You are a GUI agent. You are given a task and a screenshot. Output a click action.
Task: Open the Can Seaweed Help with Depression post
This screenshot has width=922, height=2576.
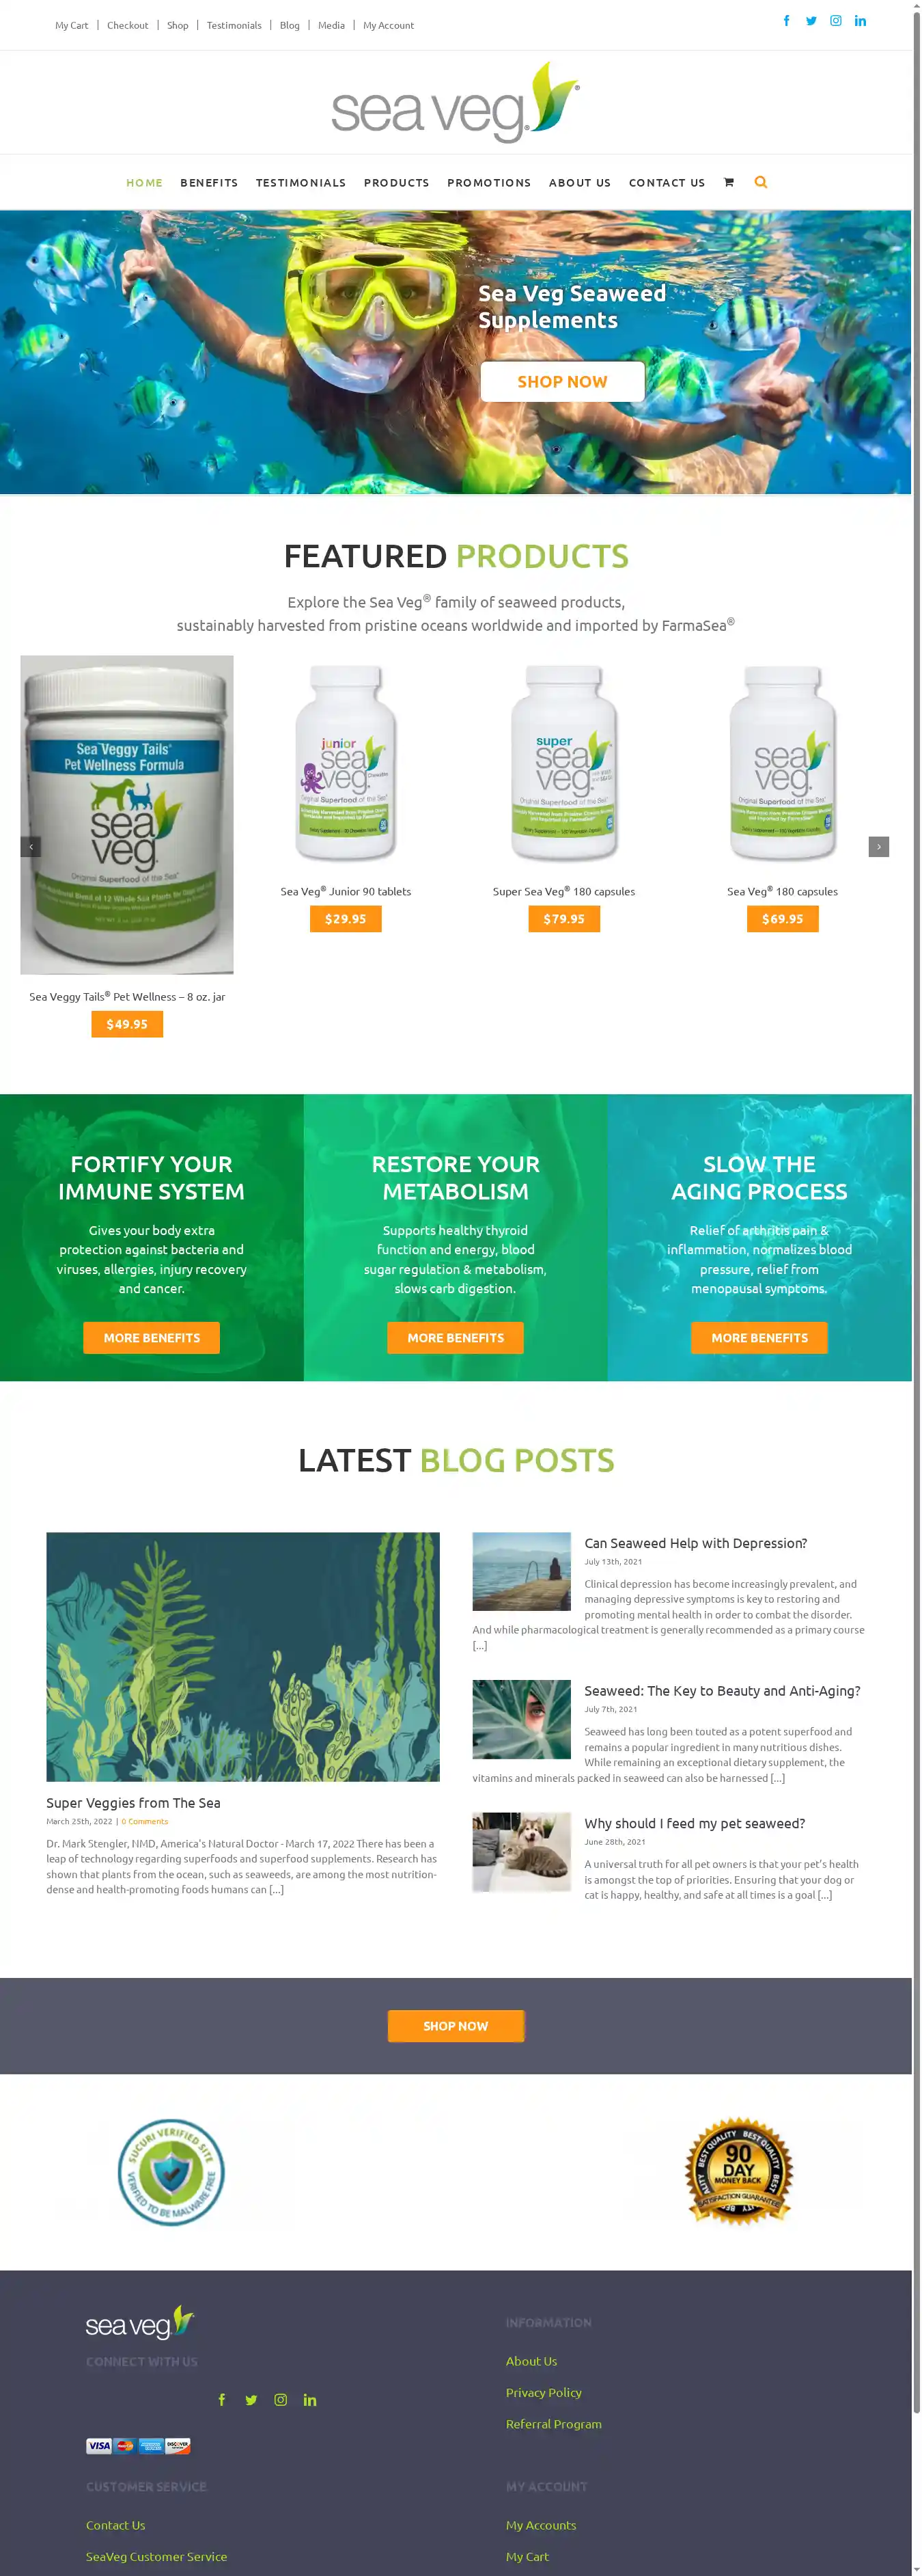(695, 1543)
